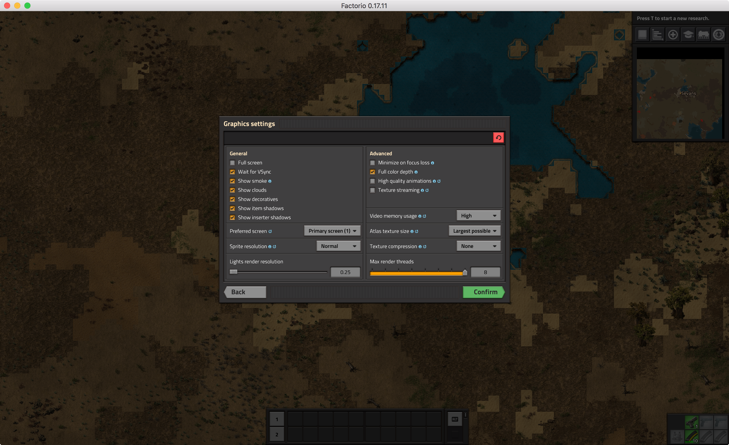
Task: Select quickbar row button 2
Action: (x=277, y=434)
